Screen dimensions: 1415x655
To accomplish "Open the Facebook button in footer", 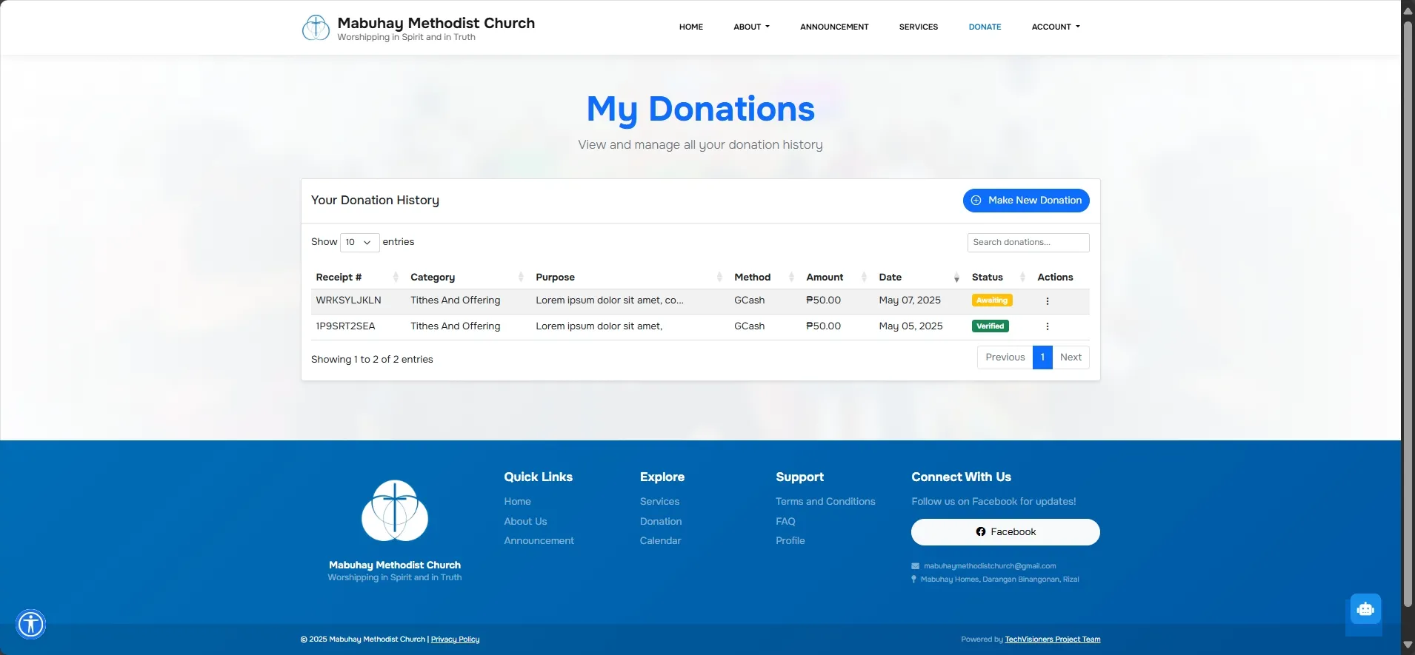I will 1005,532.
